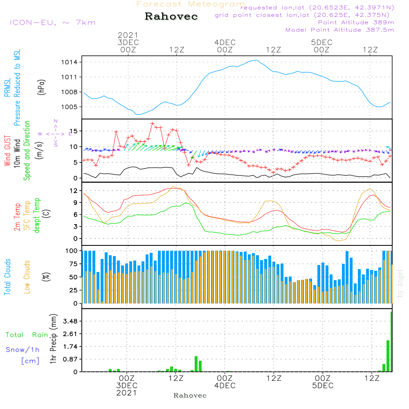Click the 'Total Clouds' blue label
Screen dimensions: 409x409
click(x=7, y=277)
